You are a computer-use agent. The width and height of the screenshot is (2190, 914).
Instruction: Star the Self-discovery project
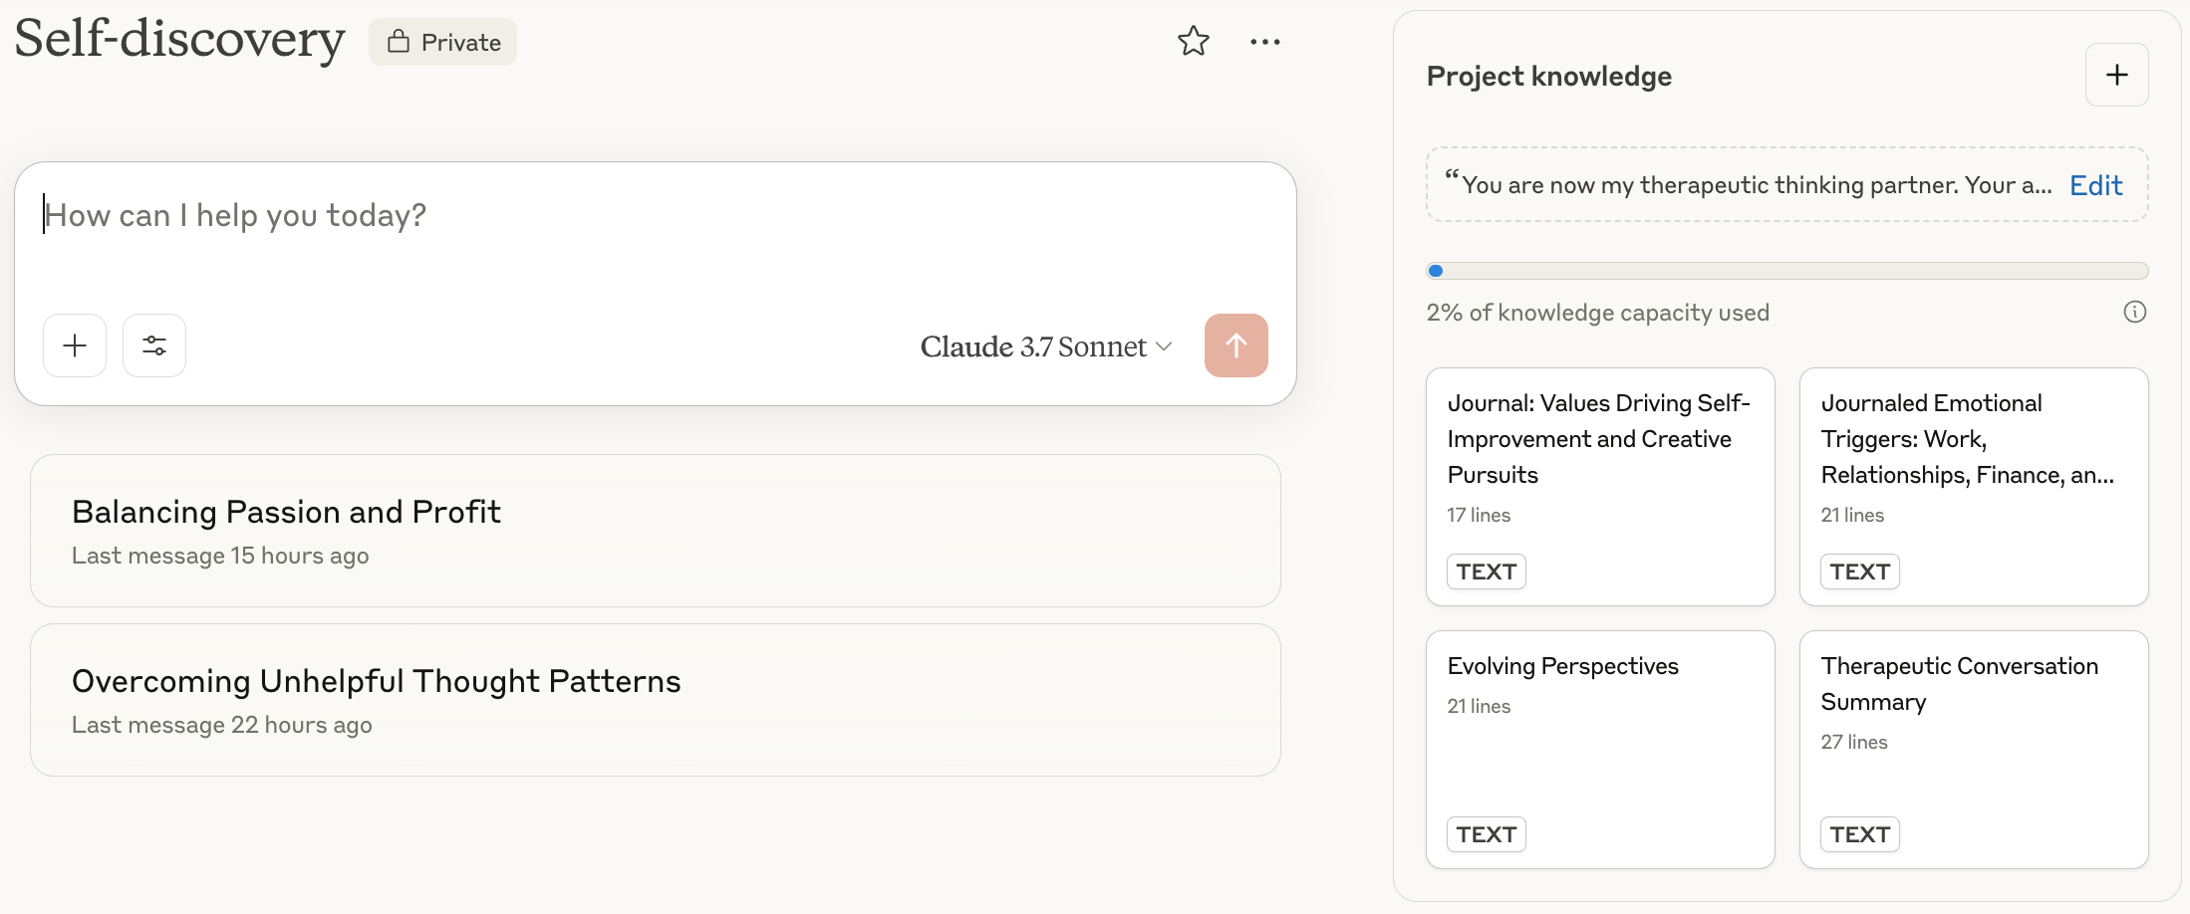[x=1193, y=42]
